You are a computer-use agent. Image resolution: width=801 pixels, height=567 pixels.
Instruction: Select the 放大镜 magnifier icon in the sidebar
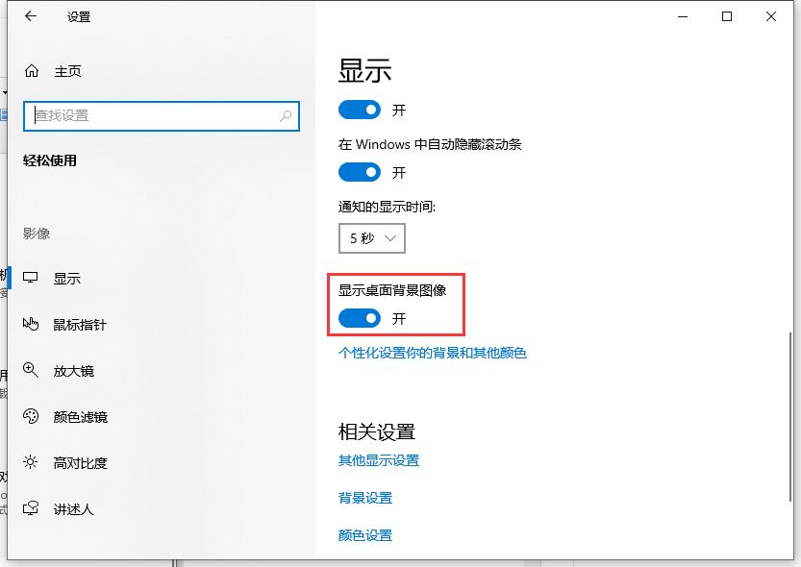tap(31, 371)
